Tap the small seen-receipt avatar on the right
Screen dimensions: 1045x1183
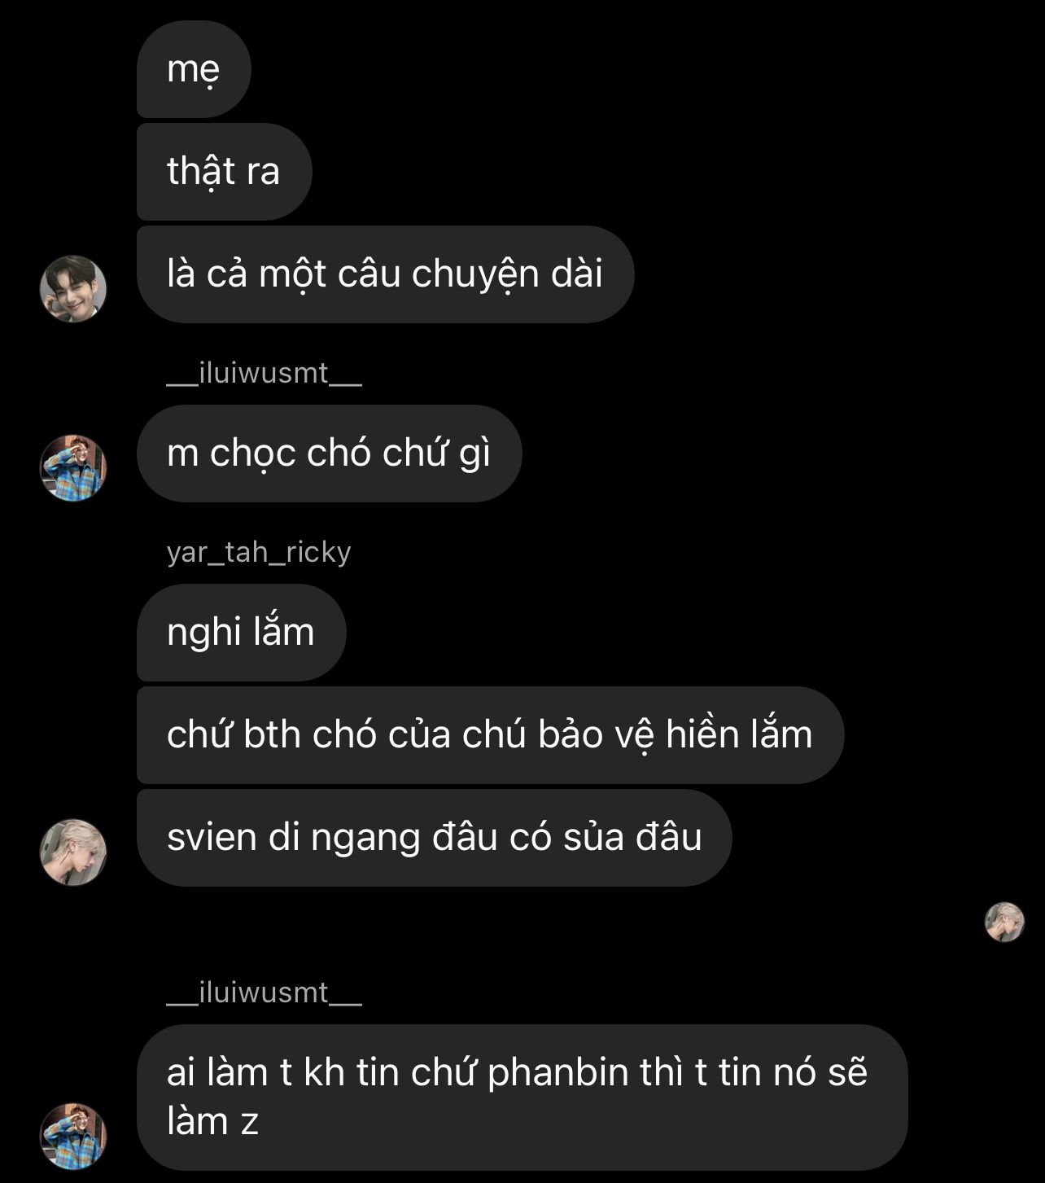pyautogui.click(x=1004, y=922)
